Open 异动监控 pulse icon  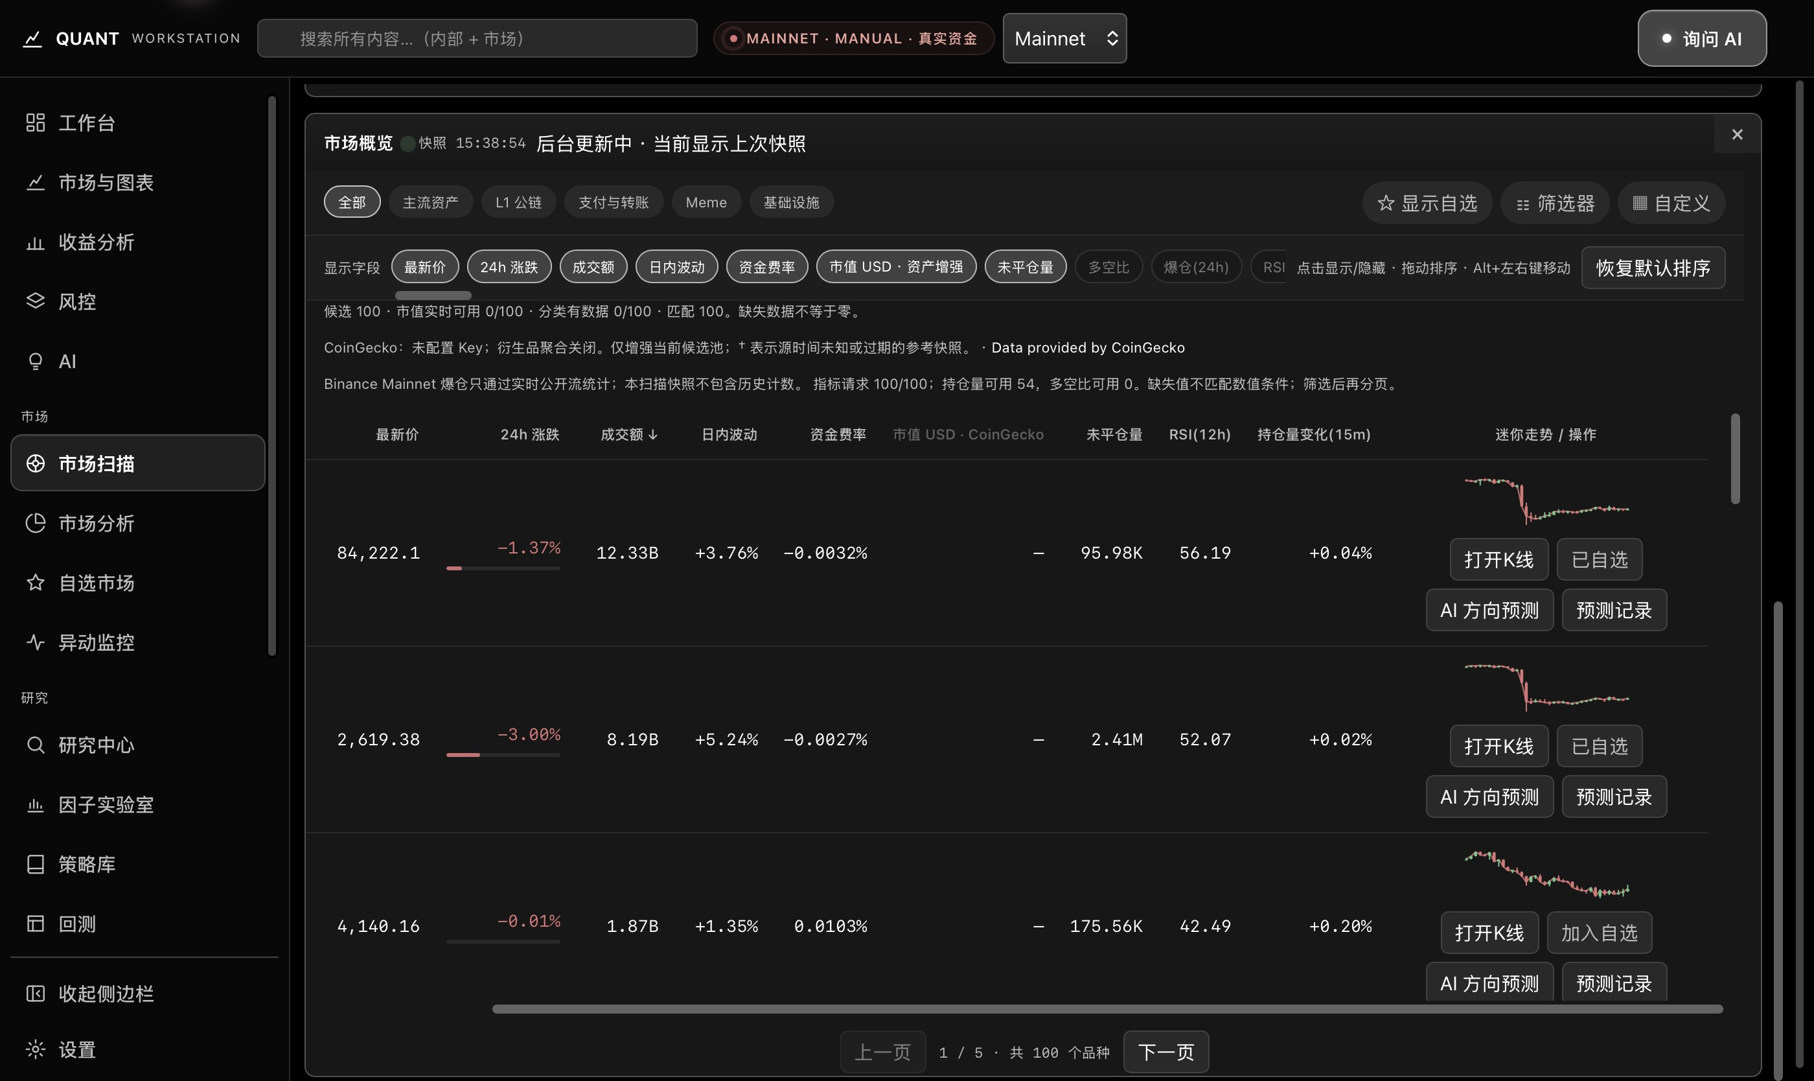click(35, 642)
